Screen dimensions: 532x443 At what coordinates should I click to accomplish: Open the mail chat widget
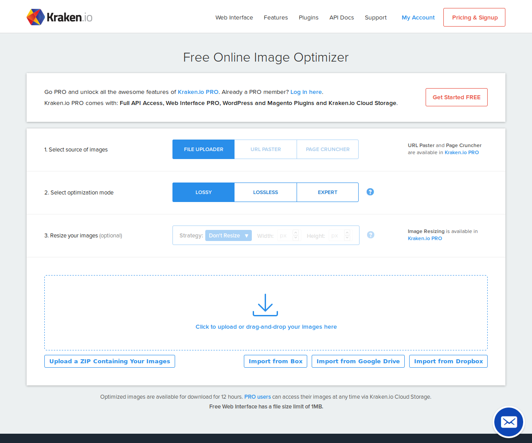(509, 422)
